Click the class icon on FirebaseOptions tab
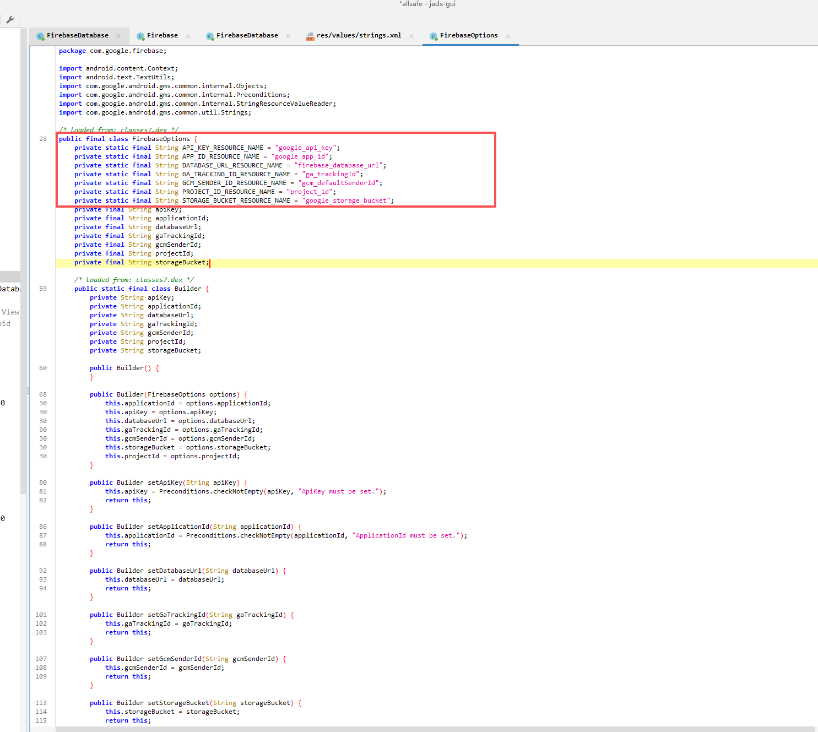The width and height of the screenshot is (818, 732). click(x=434, y=36)
